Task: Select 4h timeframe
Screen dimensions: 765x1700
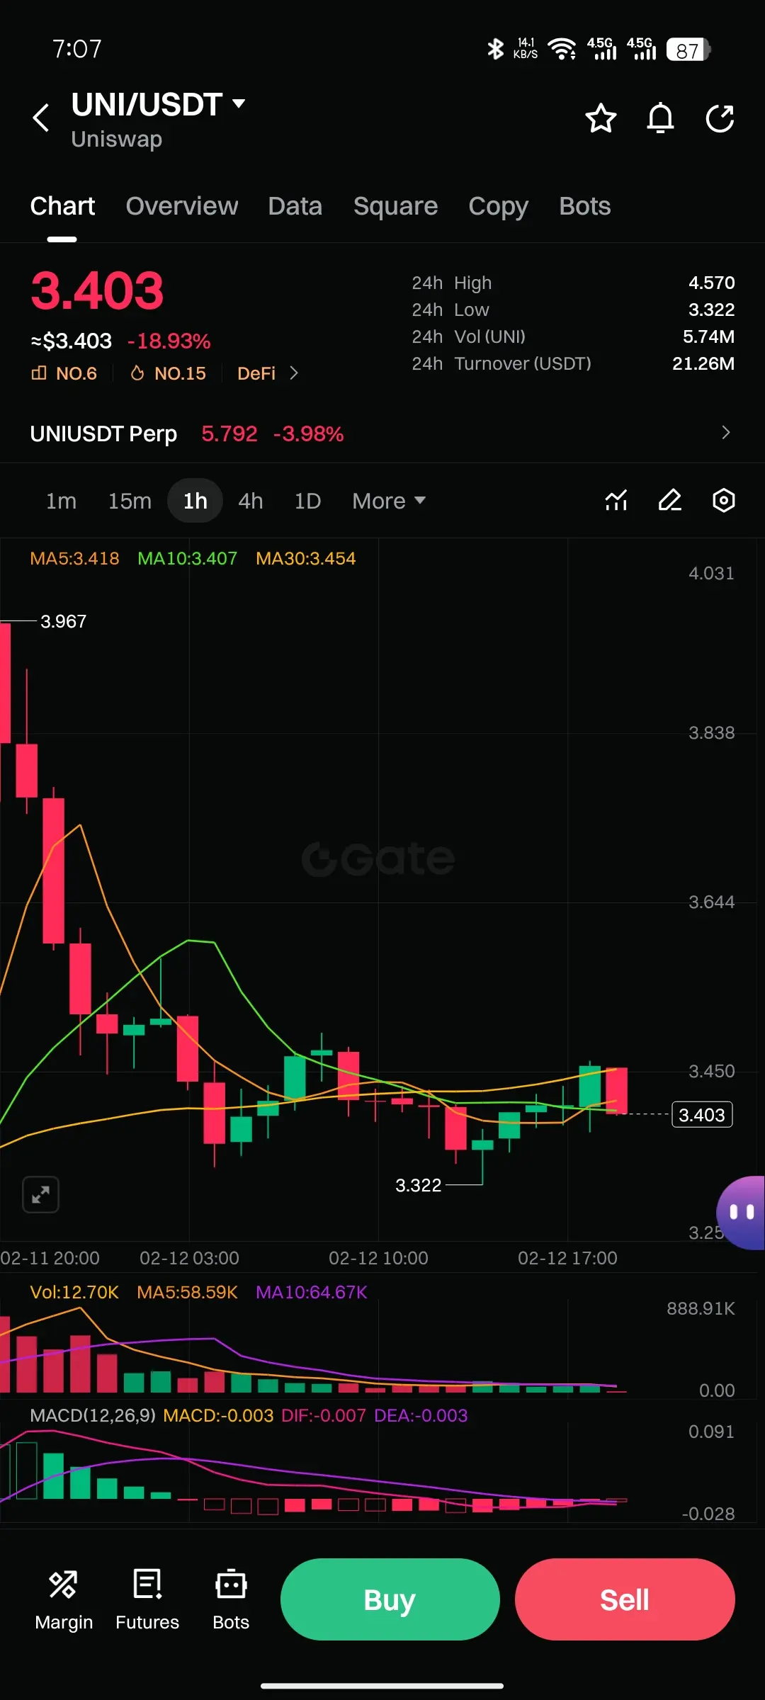Action: [251, 501]
